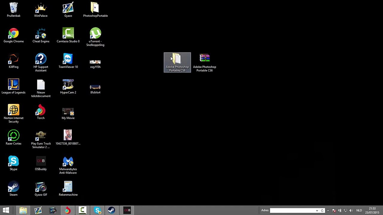Select the My Movie file
Image resolution: width=383 pixels, height=215 pixels.
tap(68, 113)
